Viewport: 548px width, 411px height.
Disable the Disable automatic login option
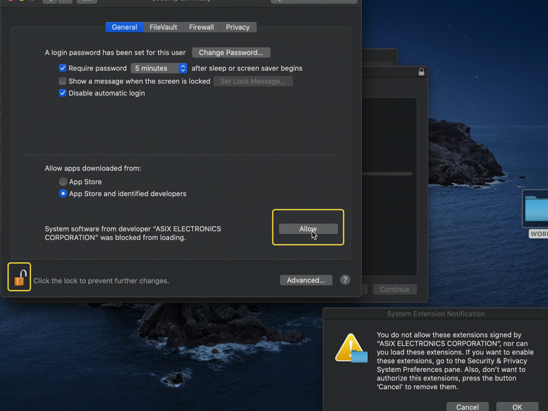tap(62, 93)
